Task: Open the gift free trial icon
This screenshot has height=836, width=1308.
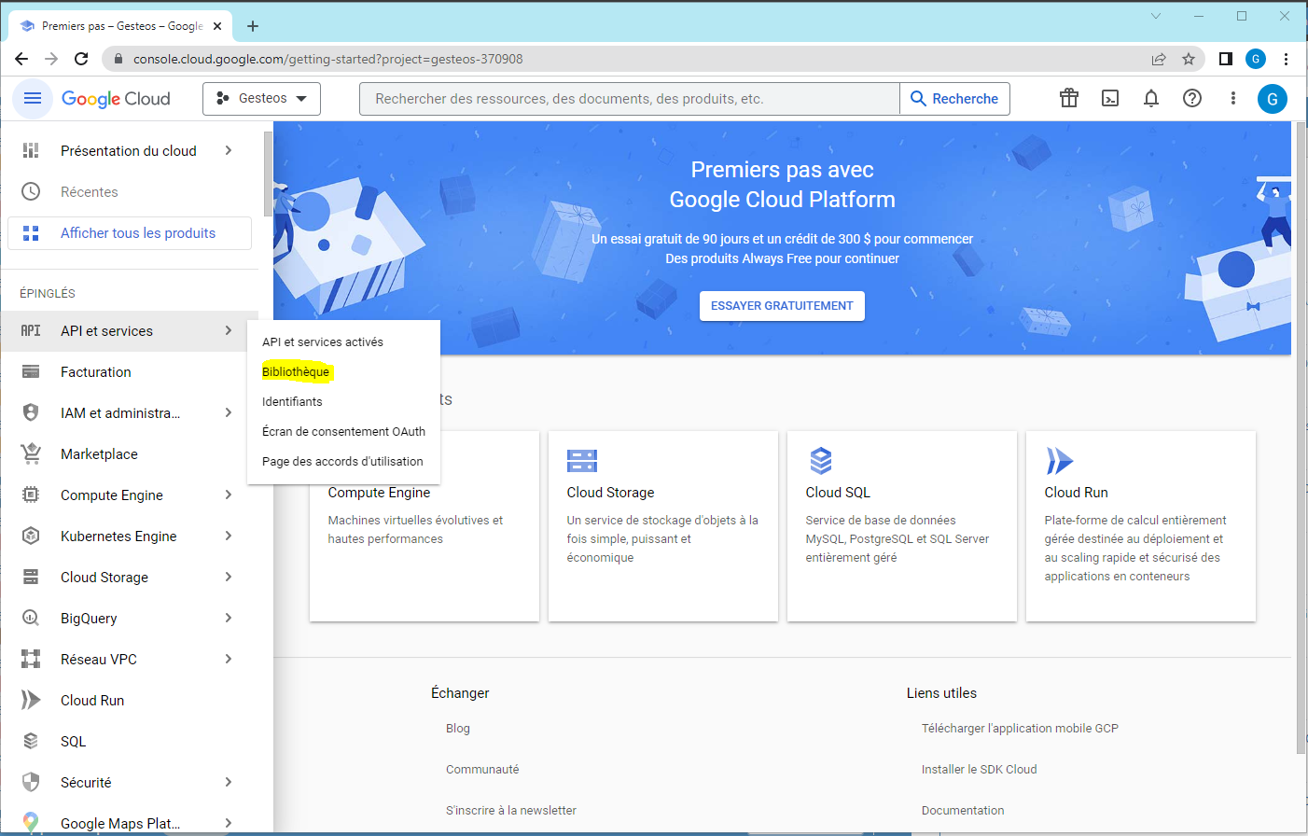Action: tap(1068, 99)
